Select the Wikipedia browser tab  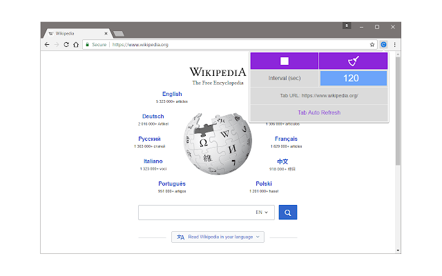click(x=77, y=33)
